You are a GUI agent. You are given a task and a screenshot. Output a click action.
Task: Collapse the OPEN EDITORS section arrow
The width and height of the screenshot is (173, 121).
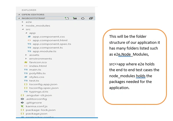pos(19,15)
